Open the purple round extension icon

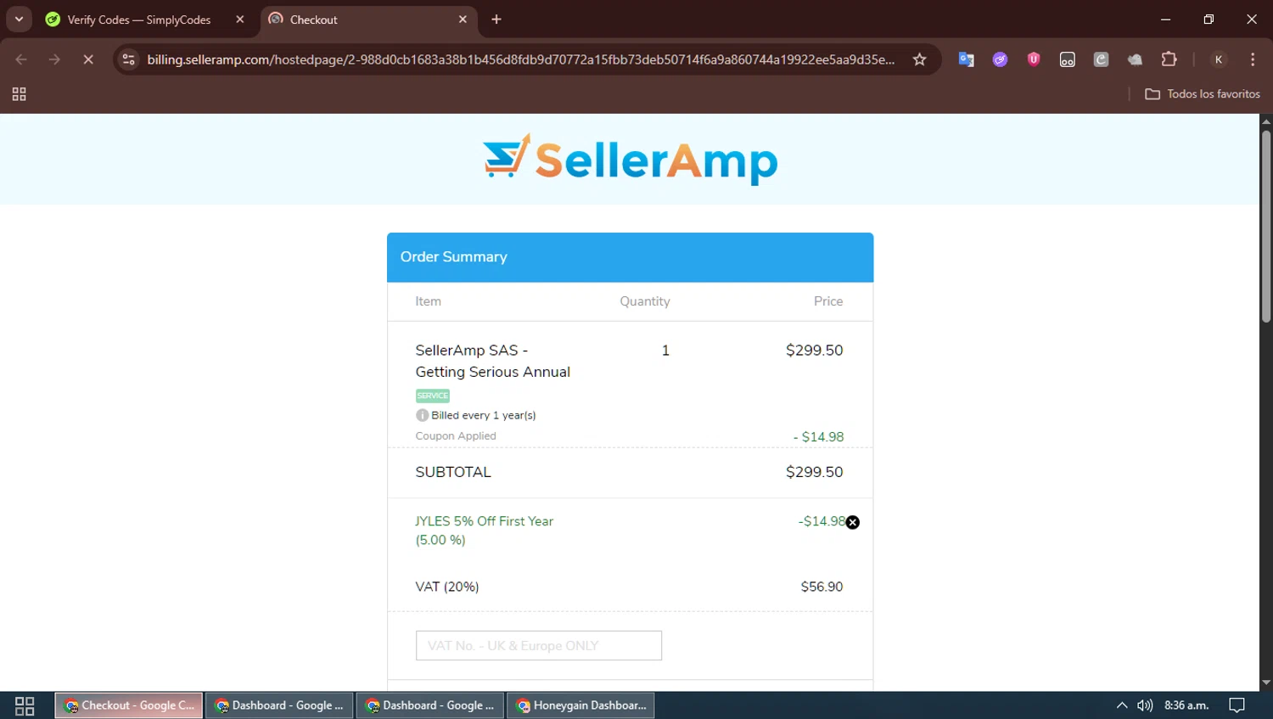[x=1000, y=59]
